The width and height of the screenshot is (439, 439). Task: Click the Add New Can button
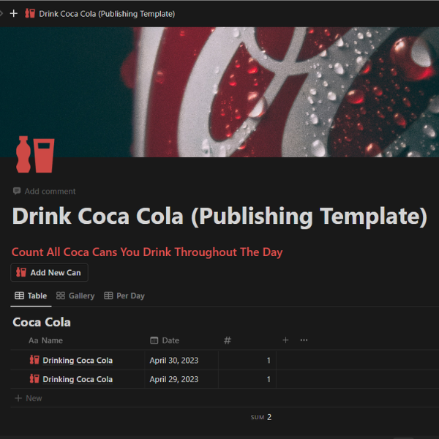pos(49,272)
